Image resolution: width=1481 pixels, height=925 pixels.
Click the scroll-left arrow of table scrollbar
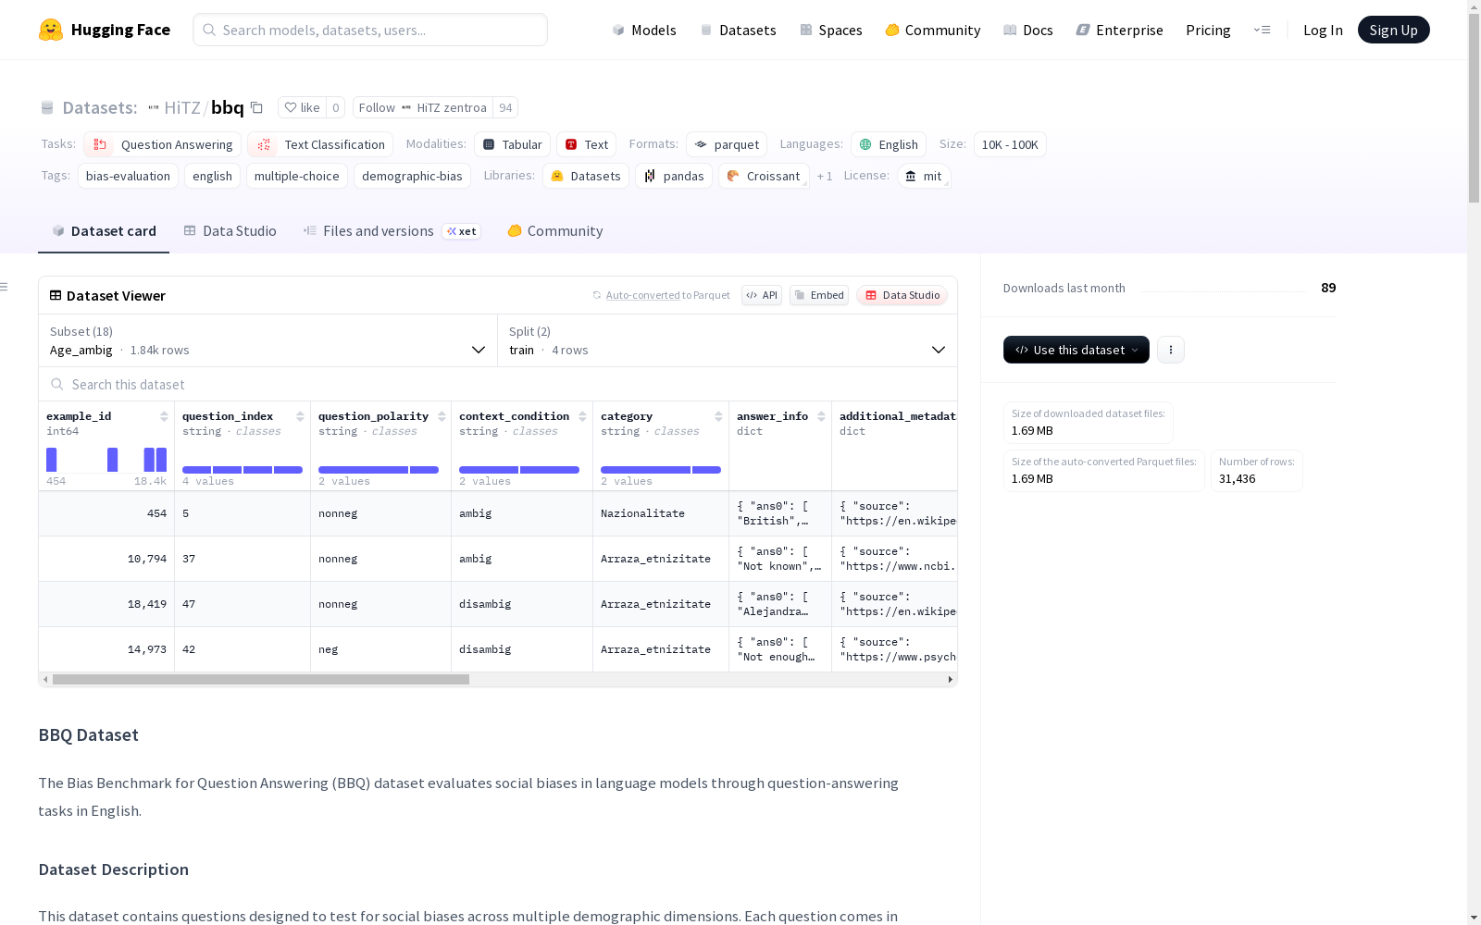pos(45,680)
